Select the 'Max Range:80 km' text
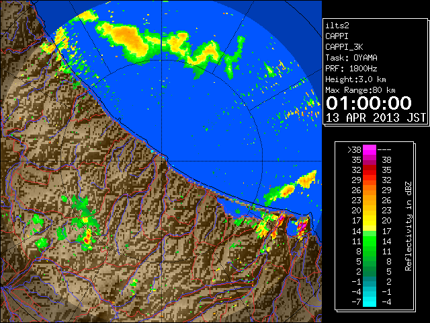This screenshot has height=323, width=430. click(x=360, y=90)
